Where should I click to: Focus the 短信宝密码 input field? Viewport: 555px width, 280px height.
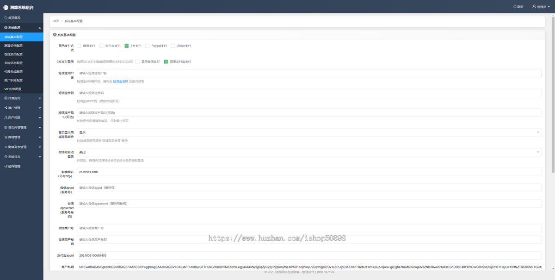pyautogui.click(x=309, y=93)
